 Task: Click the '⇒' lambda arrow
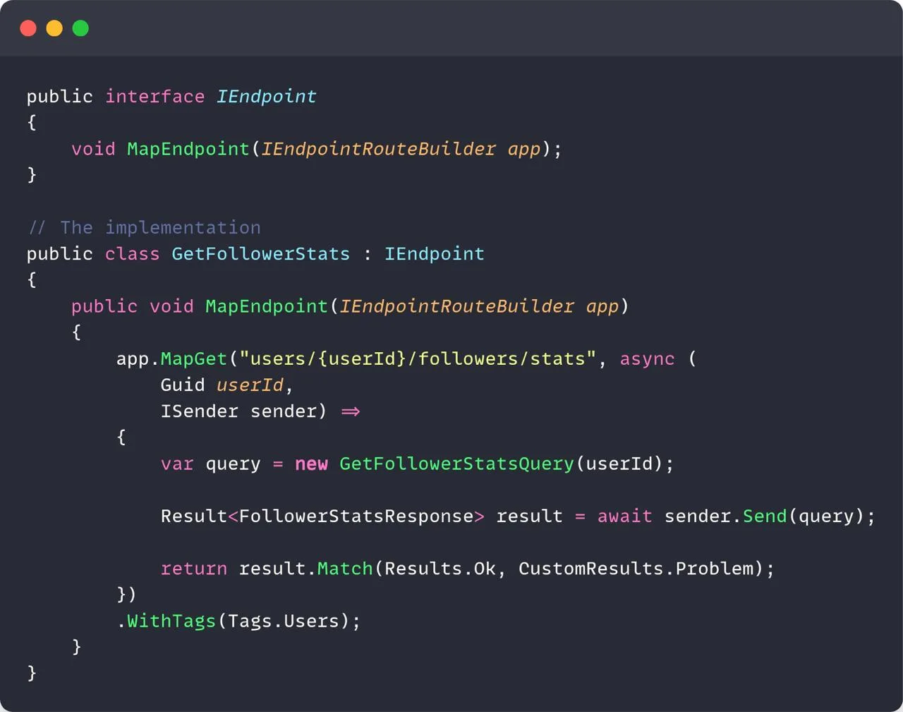pos(351,411)
